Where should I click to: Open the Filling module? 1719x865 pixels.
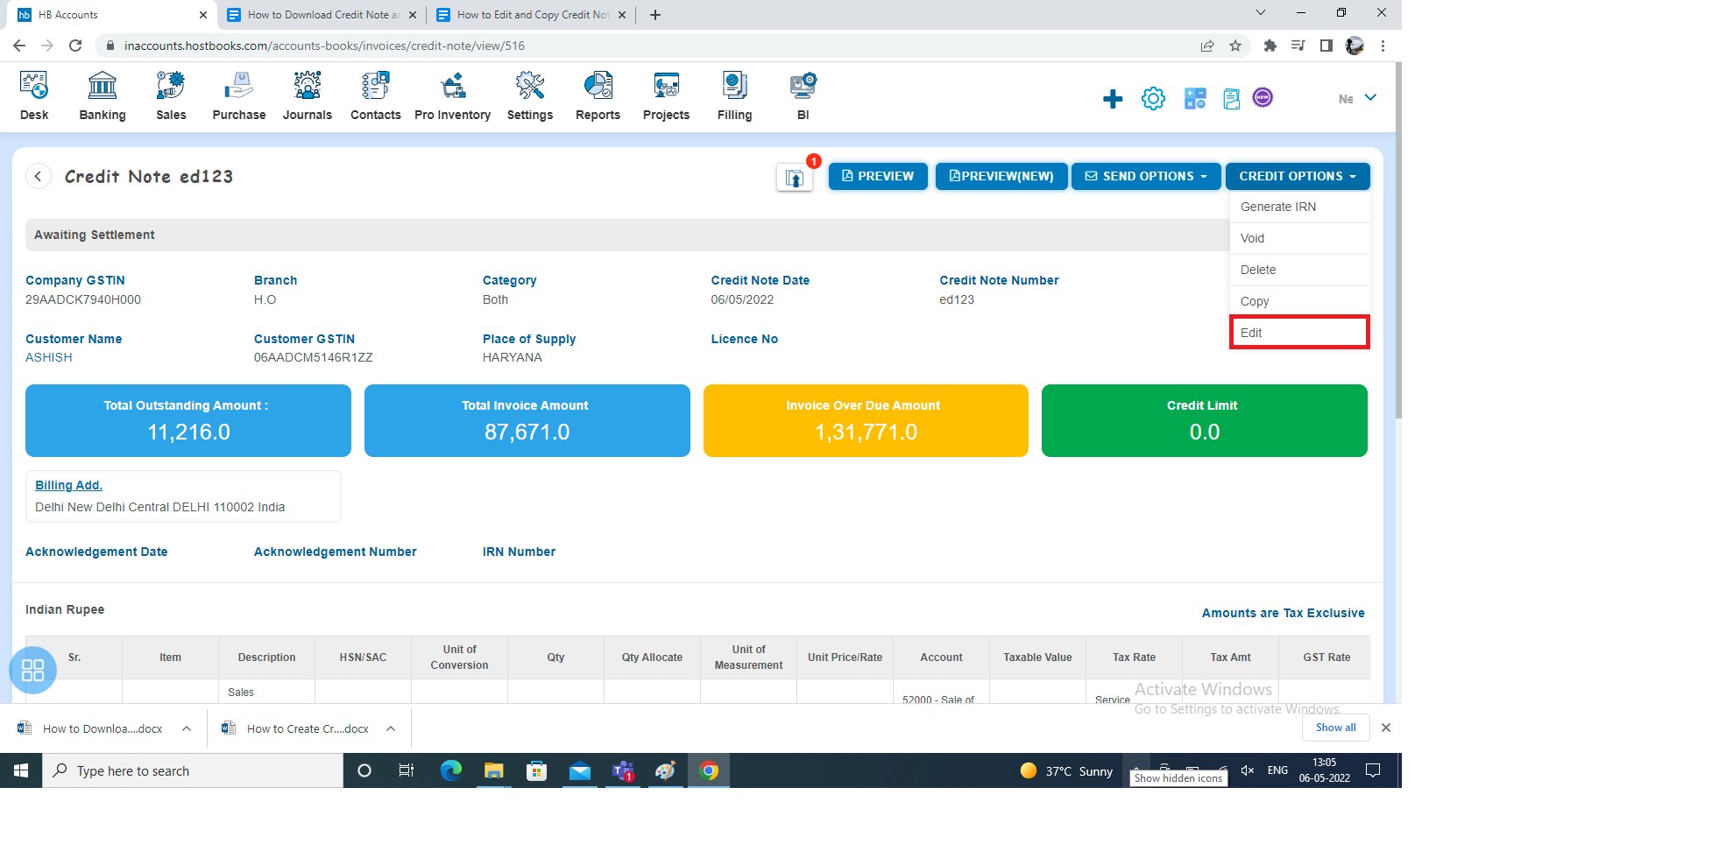[x=734, y=95]
